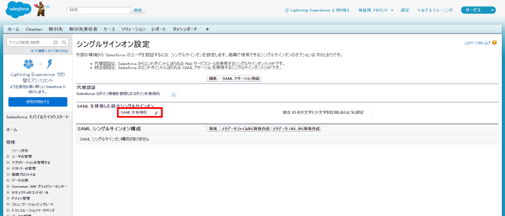This screenshot has width=505, height=216.
Task: Open ヘルプ & トレーニング link
Action: 435,10
